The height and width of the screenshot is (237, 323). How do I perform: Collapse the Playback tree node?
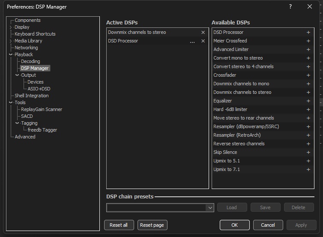point(11,55)
